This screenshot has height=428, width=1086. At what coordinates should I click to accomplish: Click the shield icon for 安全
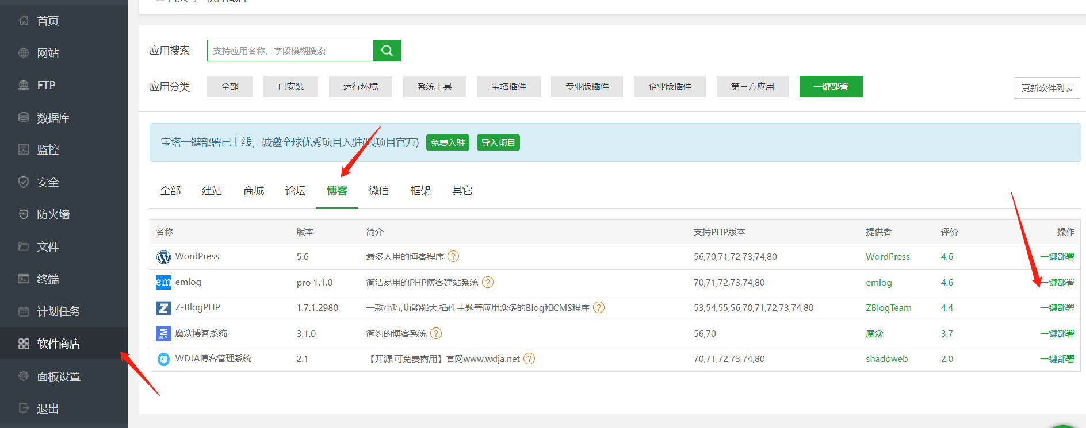[x=24, y=182]
